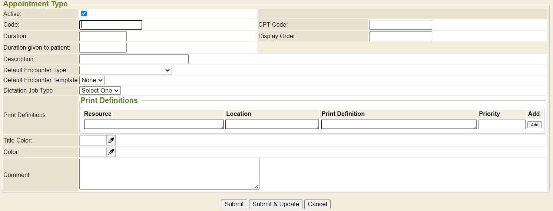The image size is (553, 211).
Task: Click the Color swatch input box
Action: [93, 152]
